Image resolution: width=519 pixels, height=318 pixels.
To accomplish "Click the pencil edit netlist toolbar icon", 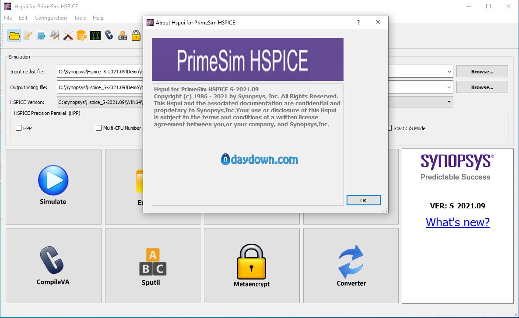I will (28, 35).
